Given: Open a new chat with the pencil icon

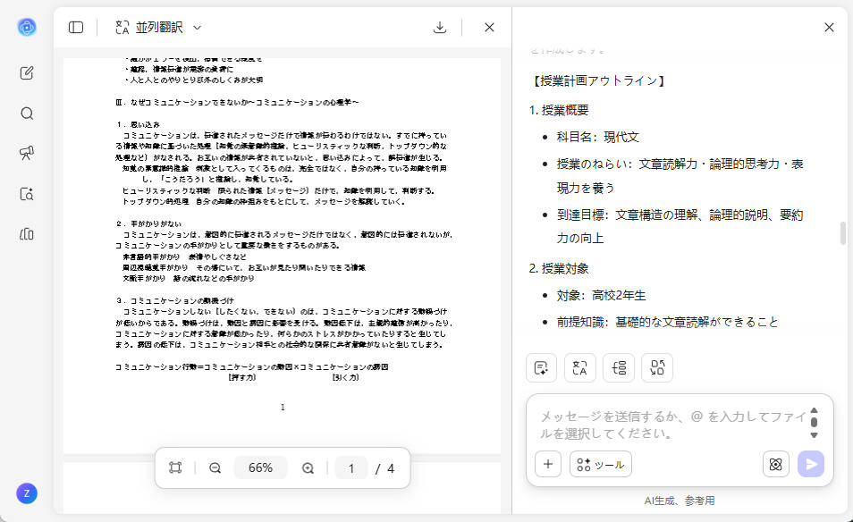Looking at the screenshot, I should pyautogui.click(x=27, y=74).
